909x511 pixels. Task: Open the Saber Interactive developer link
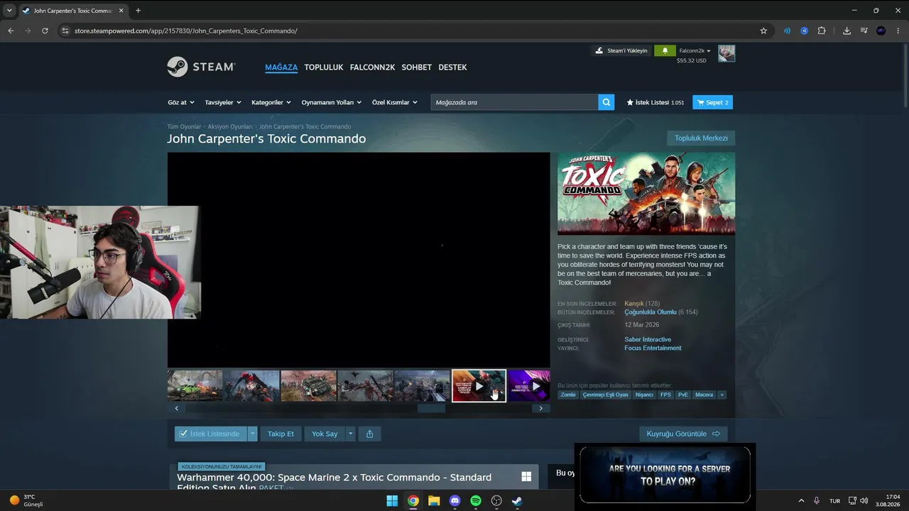coord(648,339)
